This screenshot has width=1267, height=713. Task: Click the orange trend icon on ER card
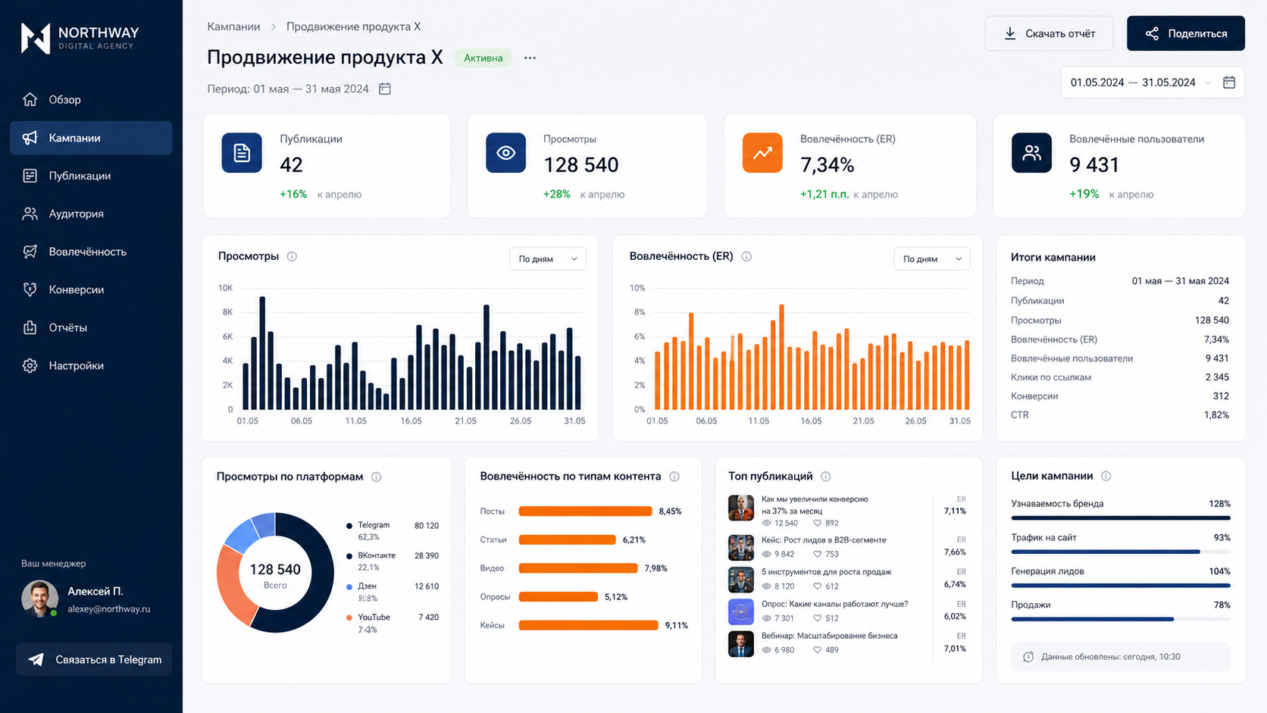[762, 153]
